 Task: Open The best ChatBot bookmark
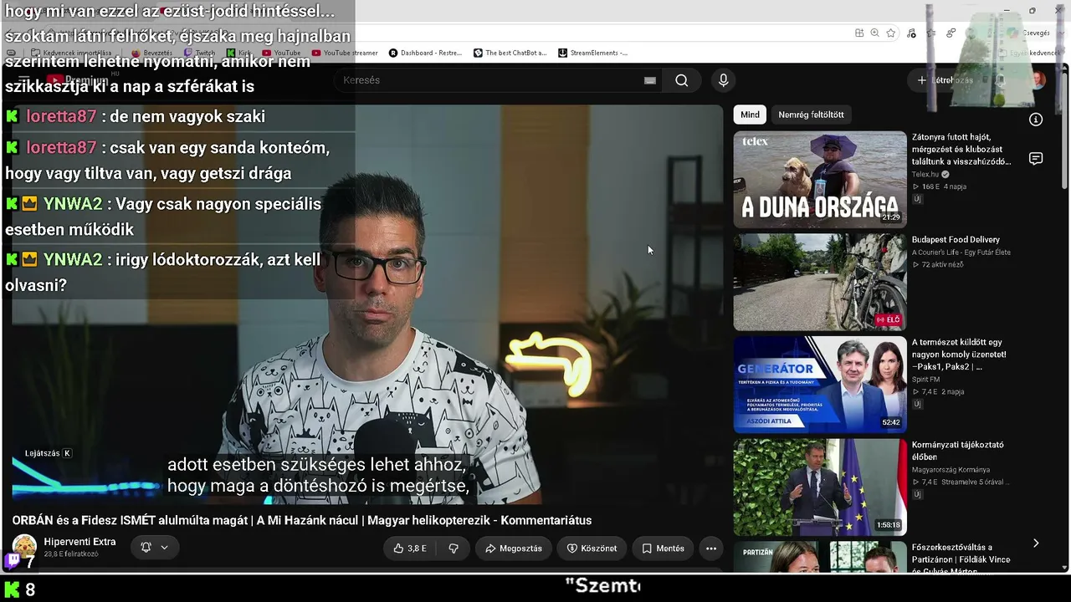pos(510,53)
